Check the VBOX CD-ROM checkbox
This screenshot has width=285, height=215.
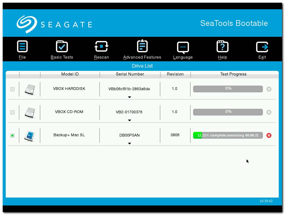12,112
